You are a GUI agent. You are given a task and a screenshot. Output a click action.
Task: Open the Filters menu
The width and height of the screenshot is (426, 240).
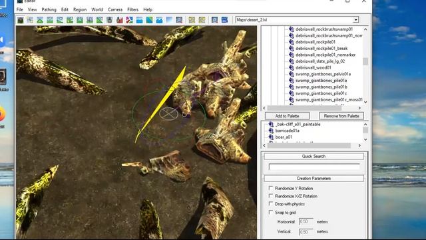click(133, 9)
